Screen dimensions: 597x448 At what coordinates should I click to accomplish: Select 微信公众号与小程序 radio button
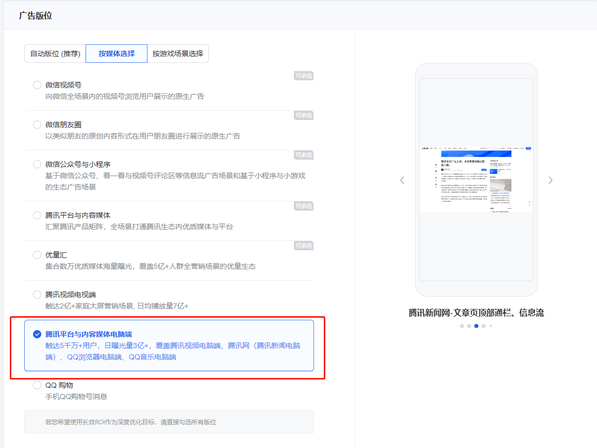coord(37,164)
